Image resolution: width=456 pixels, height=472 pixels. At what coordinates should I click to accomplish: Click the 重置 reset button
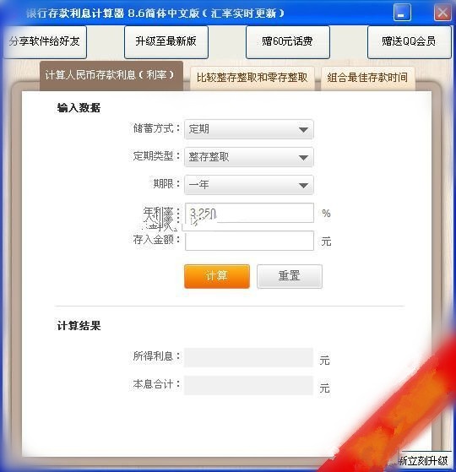click(x=290, y=276)
